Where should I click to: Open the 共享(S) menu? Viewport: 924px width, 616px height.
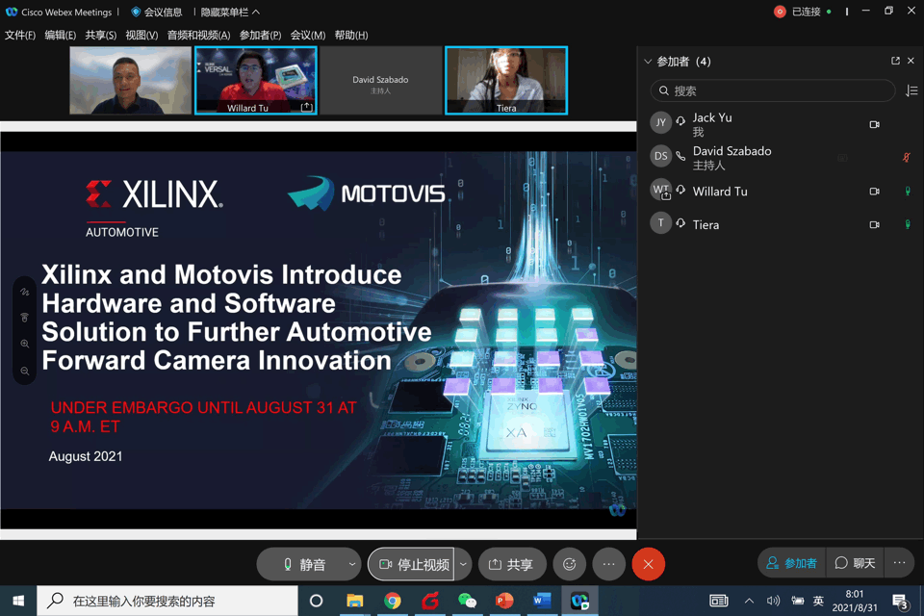(100, 35)
